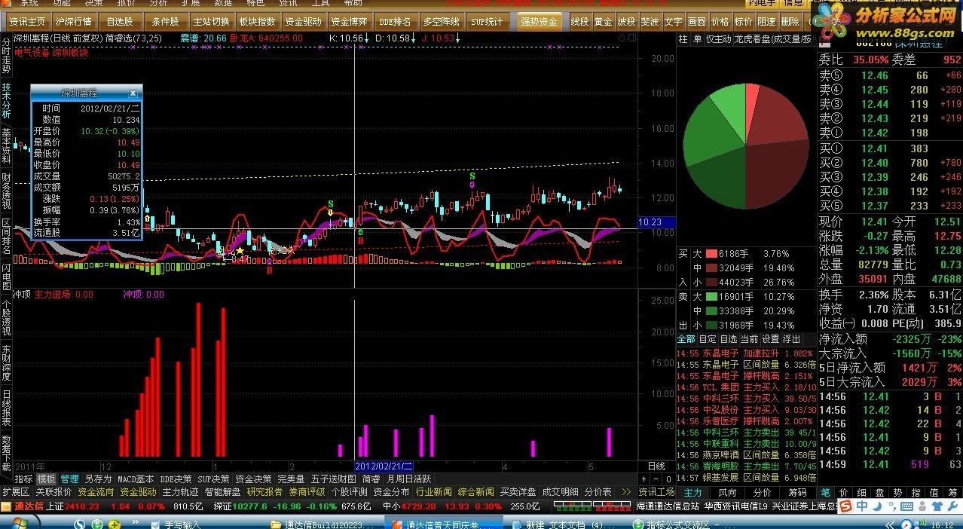Open the 闪电图 side tab

coord(6,277)
